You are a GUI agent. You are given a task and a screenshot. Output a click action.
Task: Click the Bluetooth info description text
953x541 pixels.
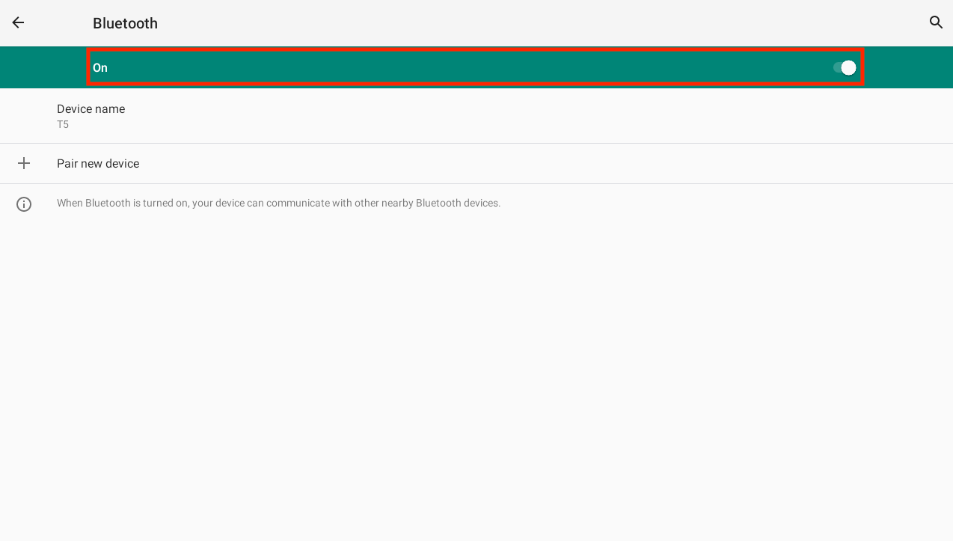[x=278, y=204]
